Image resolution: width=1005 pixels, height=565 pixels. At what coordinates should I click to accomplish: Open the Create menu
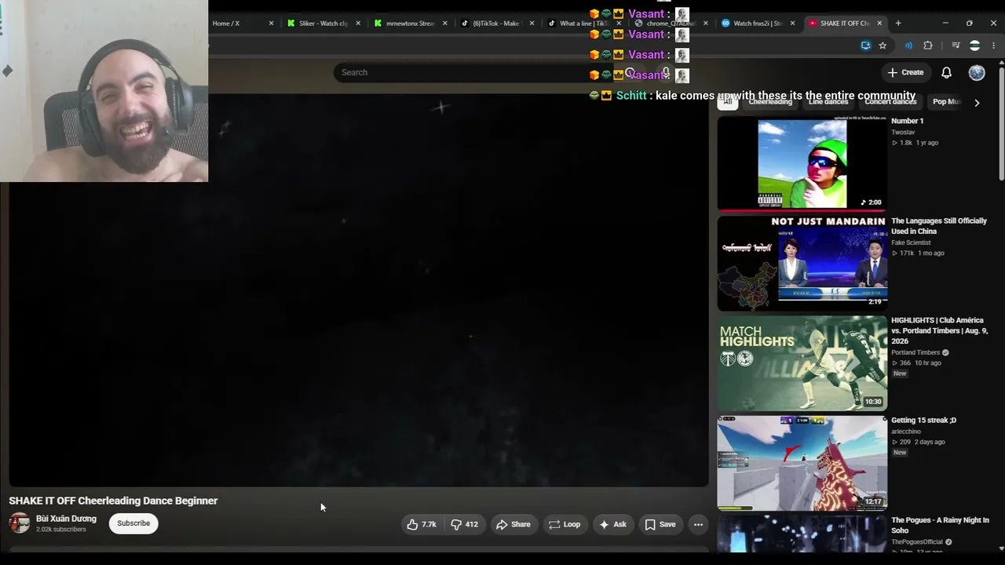point(905,72)
